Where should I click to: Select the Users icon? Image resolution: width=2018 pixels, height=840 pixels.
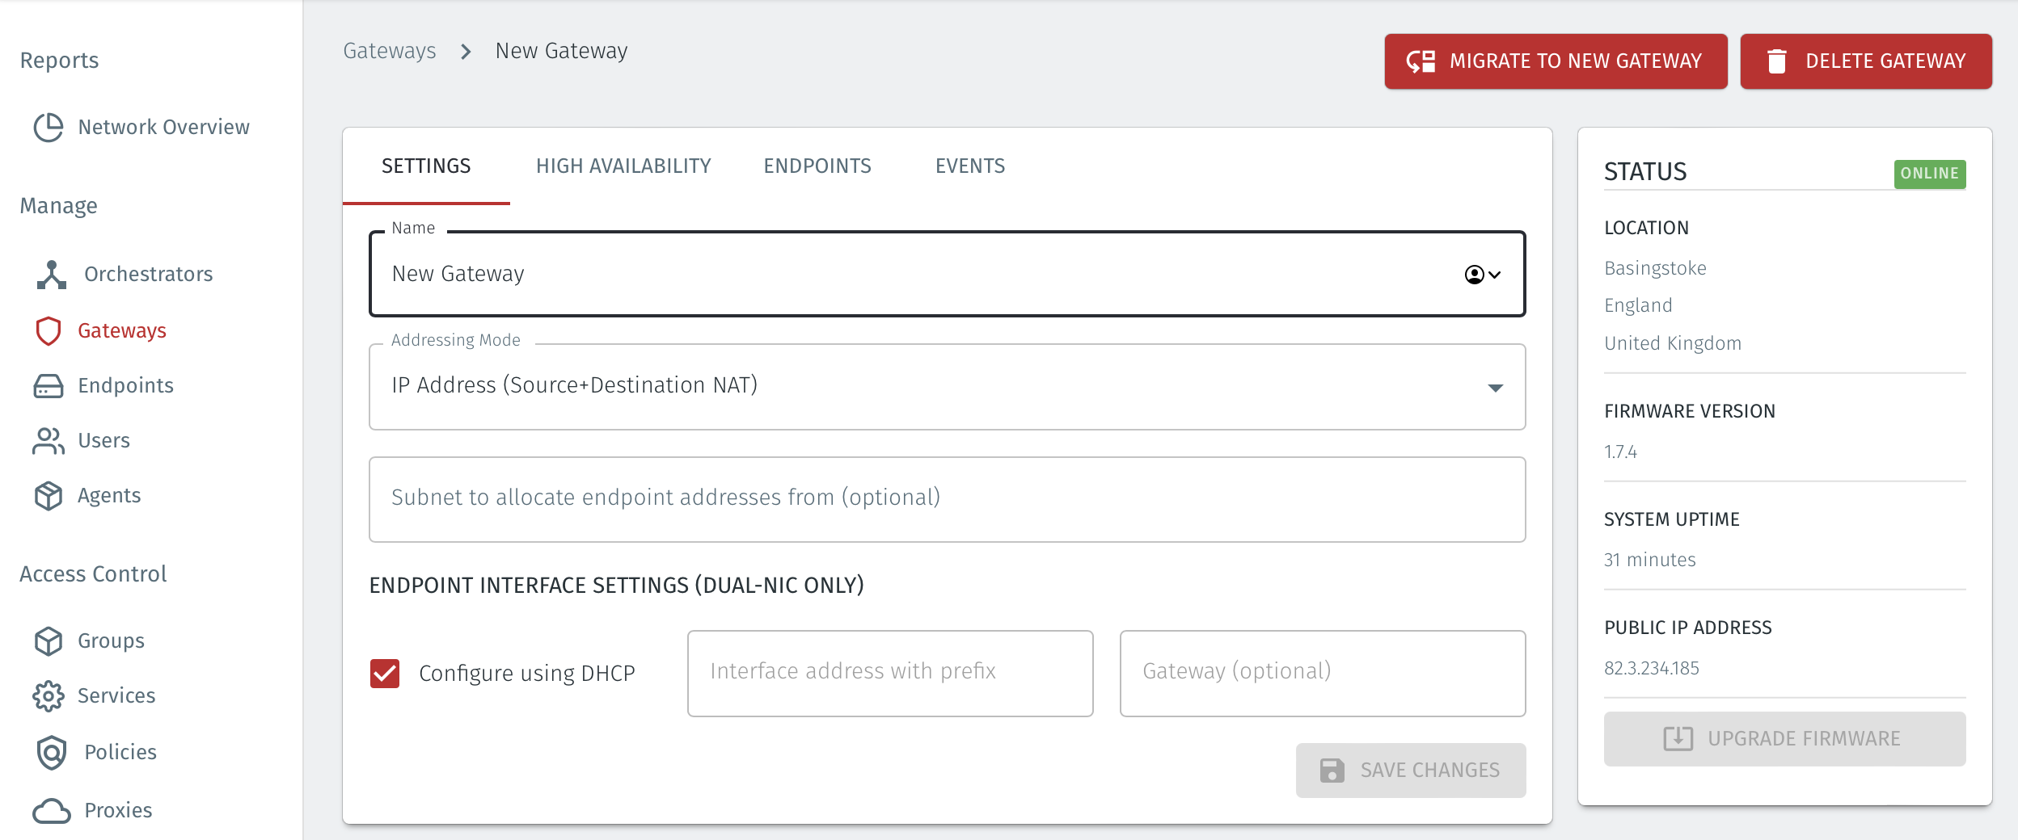[49, 440]
